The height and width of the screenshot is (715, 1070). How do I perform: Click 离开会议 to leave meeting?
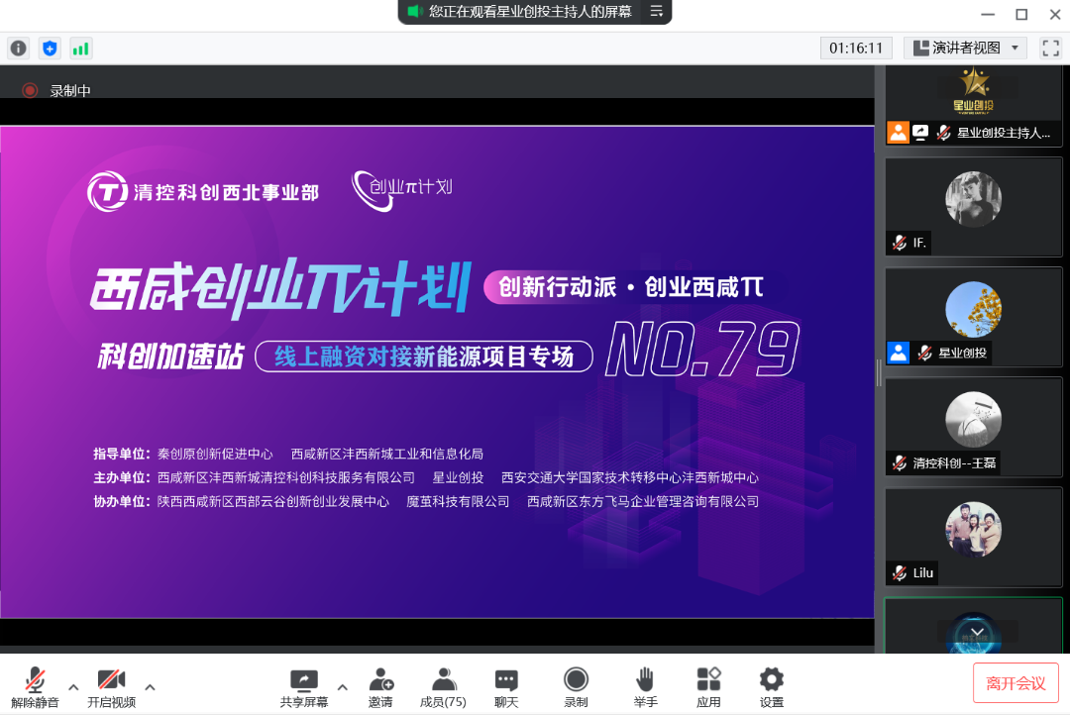1015,681
